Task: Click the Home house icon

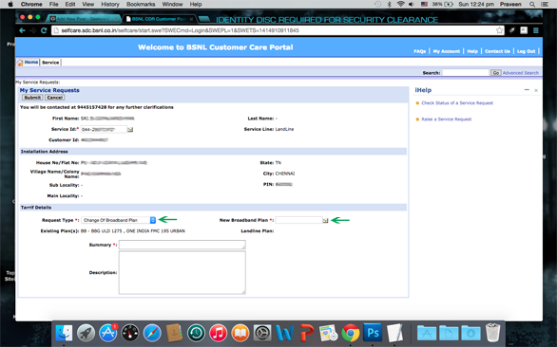Action: tap(20, 63)
